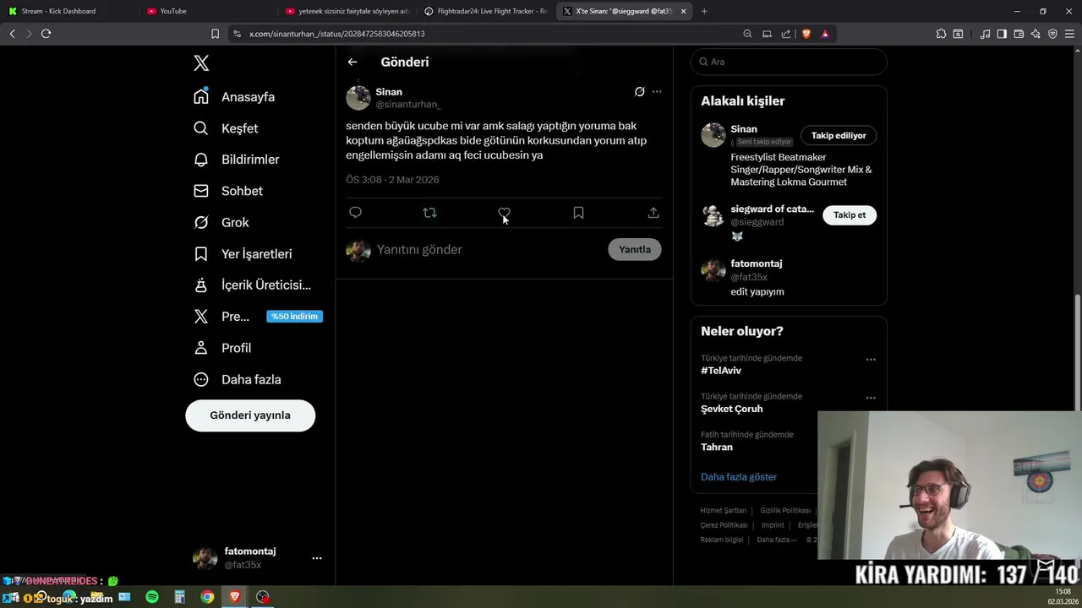
Task: Click the @sinanturhan_ handle on the tweet
Action: coord(408,105)
